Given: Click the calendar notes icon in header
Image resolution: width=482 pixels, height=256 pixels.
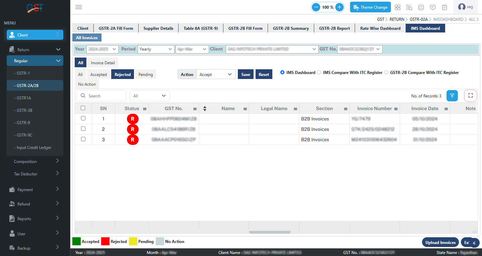Looking at the screenshot, I should pyautogui.click(x=444, y=7).
